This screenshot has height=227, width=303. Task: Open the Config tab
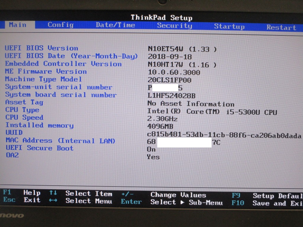[x=61, y=25]
